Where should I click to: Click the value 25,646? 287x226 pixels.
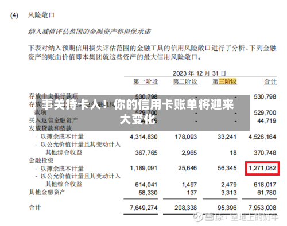pyautogui.click(x=187, y=168)
